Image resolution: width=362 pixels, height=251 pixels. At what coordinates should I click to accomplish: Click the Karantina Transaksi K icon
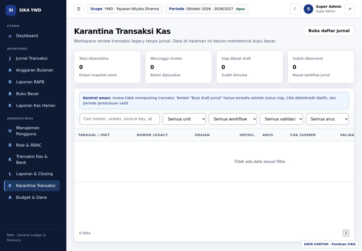(10, 185)
